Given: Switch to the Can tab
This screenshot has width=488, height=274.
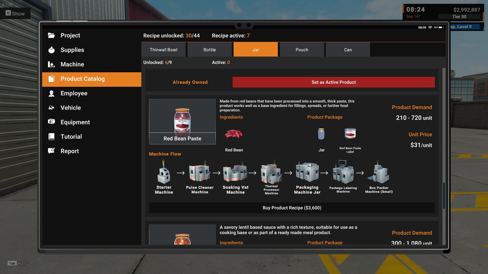Looking at the screenshot, I should coord(348,50).
